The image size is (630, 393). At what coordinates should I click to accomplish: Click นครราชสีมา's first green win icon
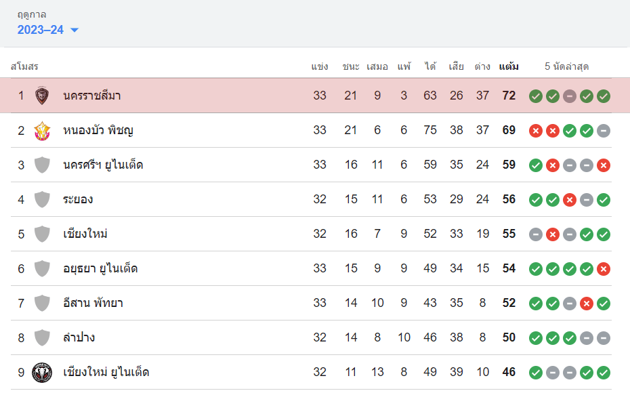(536, 96)
